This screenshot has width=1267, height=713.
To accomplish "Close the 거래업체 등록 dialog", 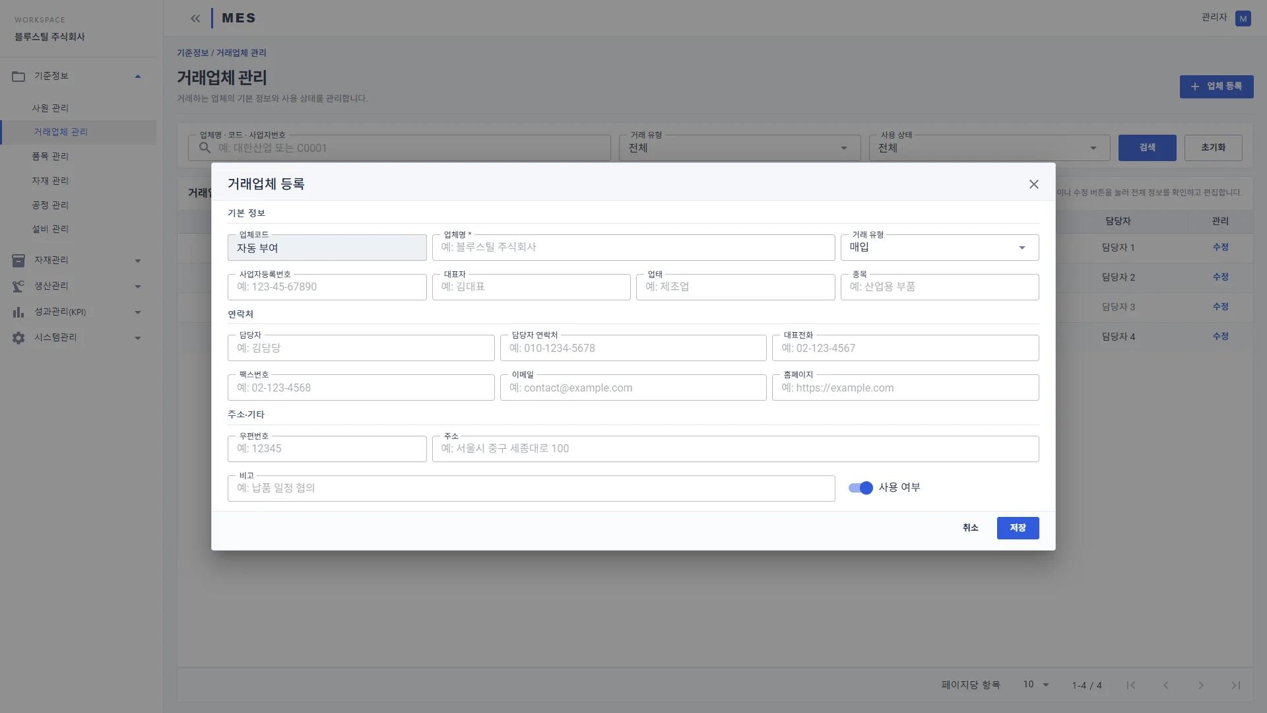I will [1034, 184].
